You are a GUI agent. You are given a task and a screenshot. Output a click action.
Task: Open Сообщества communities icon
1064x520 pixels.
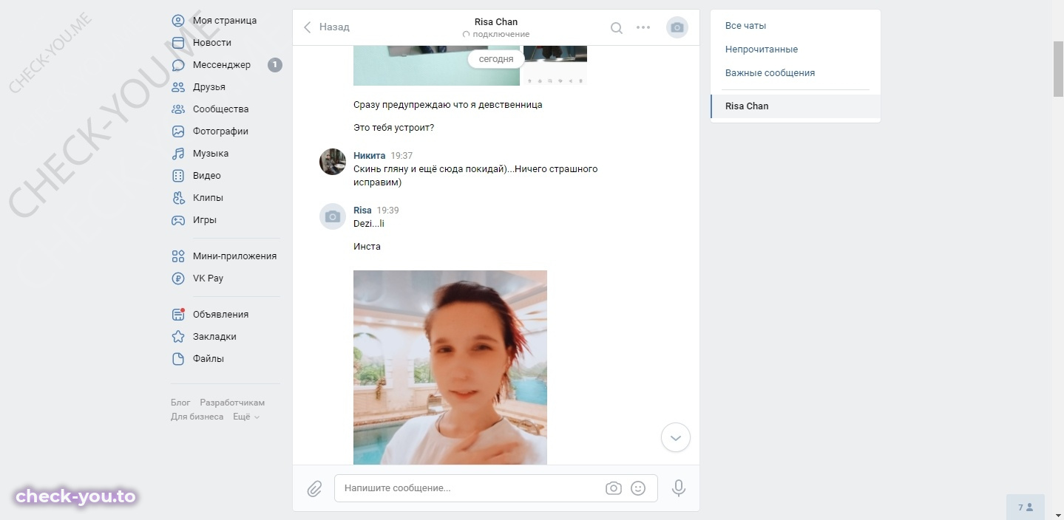(178, 109)
